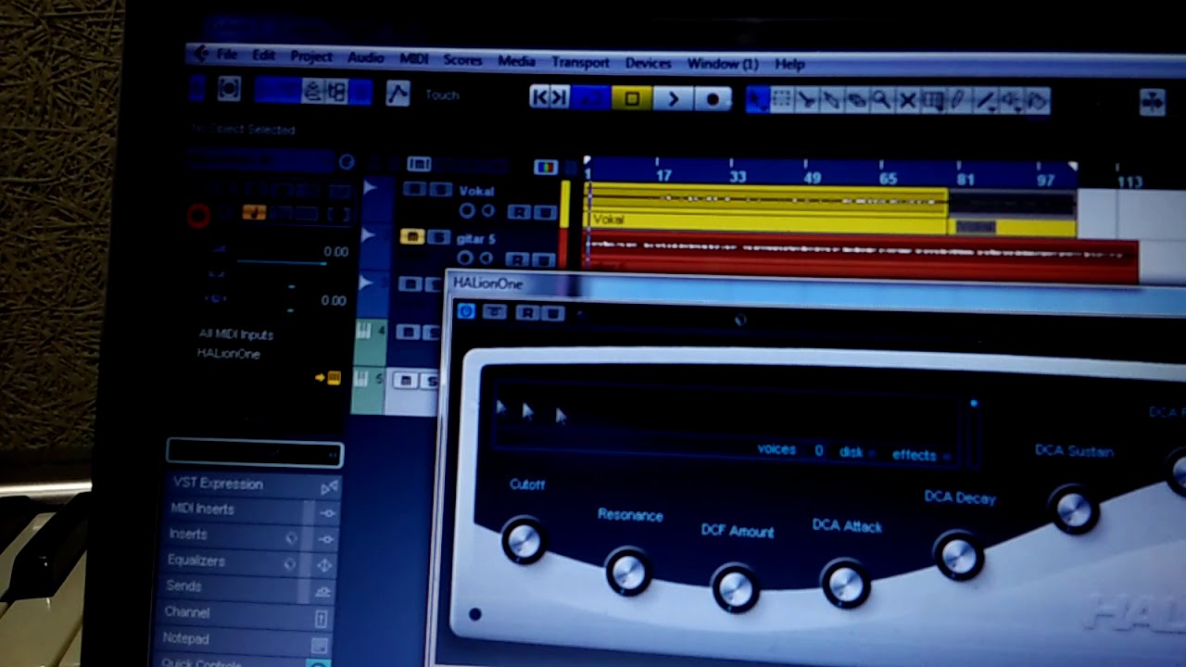Click the blue power icon in HALionOne
This screenshot has height=667, width=1186.
(x=466, y=311)
